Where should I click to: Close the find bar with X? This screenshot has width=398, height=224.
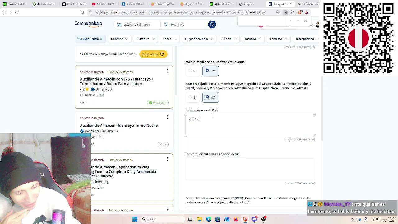click(x=305, y=21)
